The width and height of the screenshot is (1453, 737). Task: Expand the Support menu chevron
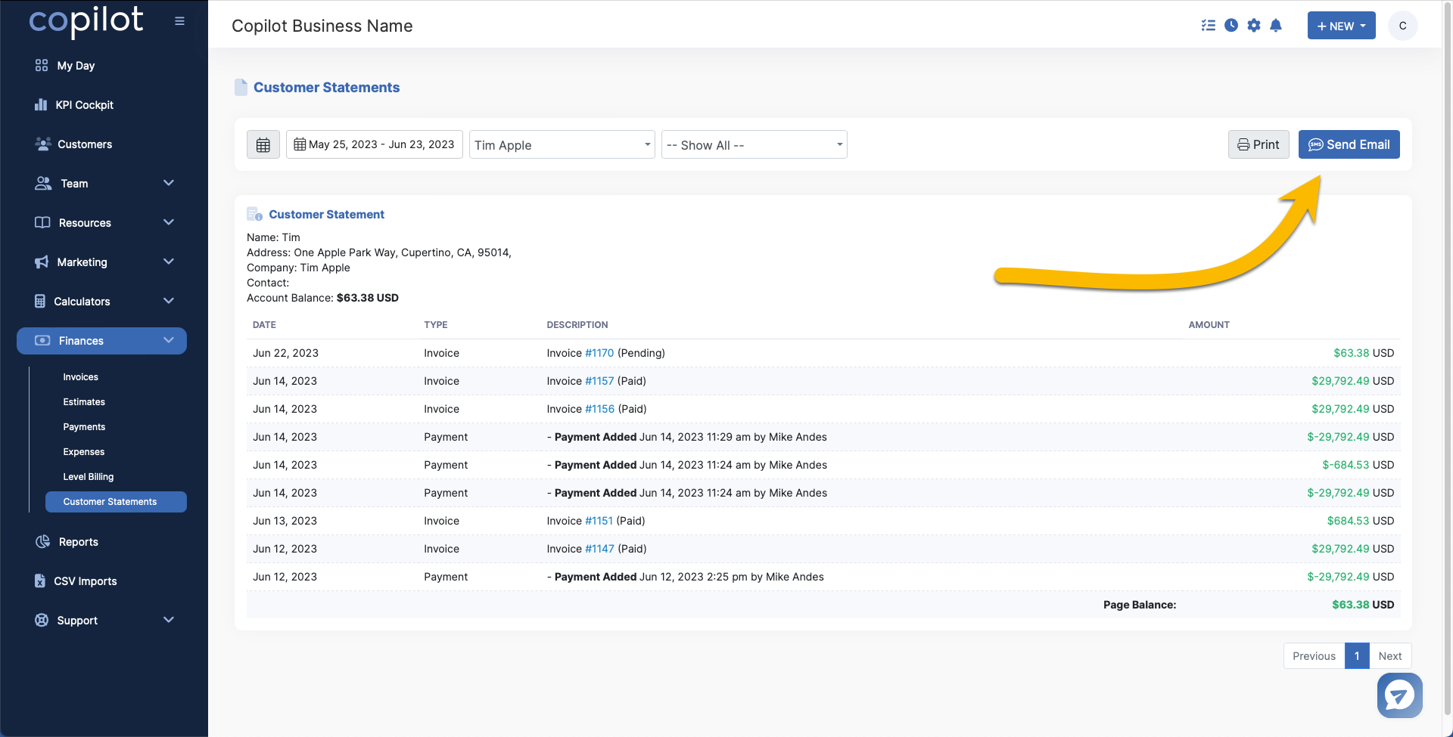coord(169,621)
